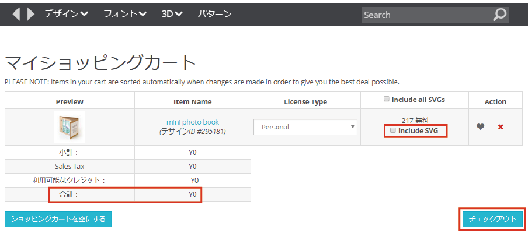Expand the デザイン menu
Screen dimensions: 528x233
point(66,14)
